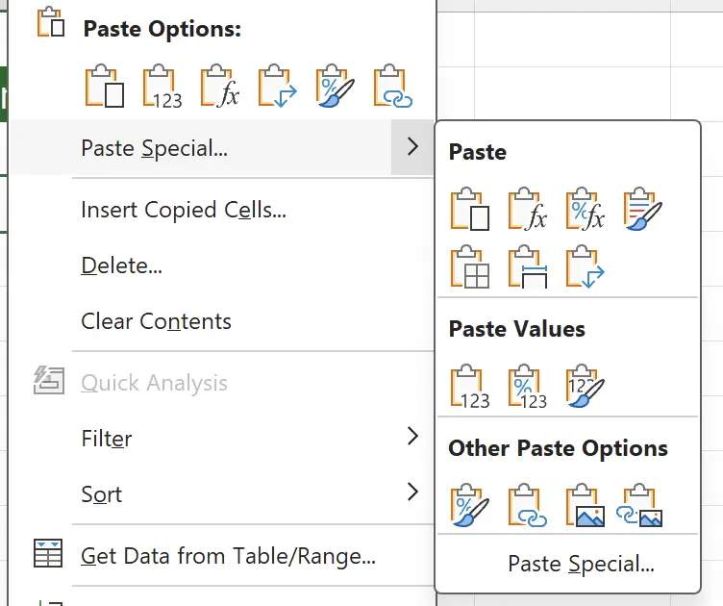The width and height of the screenshot is (723, 606).
Task: Open Paste Special dialog link at submenu bottom
Action: (x=581, y=565)
